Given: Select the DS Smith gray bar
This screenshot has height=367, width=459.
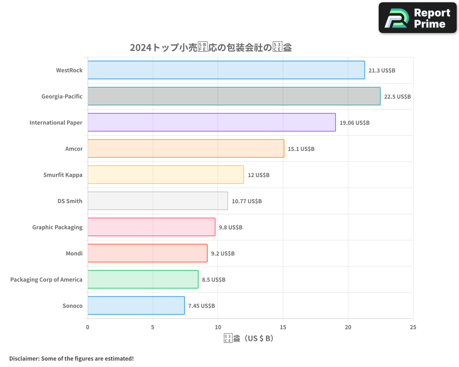Looking at the screenshot, I should tap(156, 201).
